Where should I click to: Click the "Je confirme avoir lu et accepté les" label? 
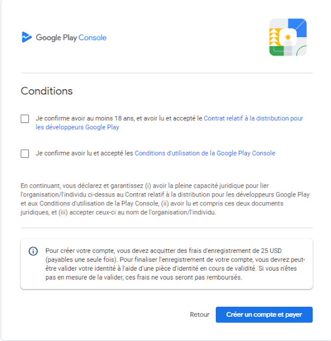point(85,153)
